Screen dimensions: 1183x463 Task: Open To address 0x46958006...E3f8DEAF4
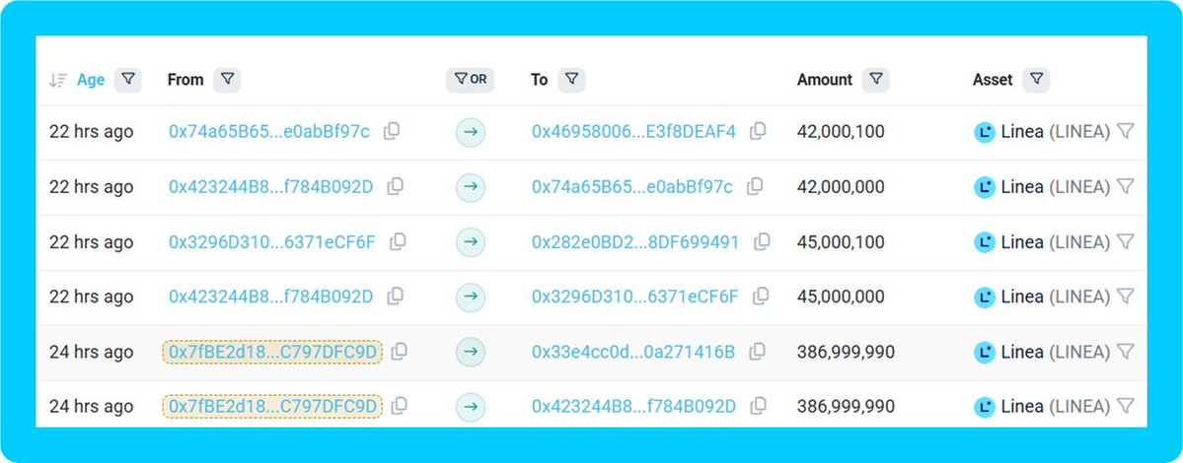633,132
